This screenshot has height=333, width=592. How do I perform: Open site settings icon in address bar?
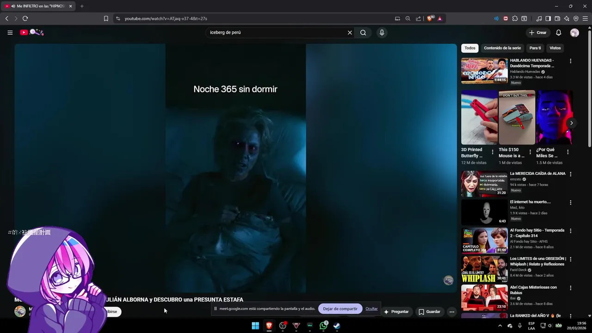[118, 18]
